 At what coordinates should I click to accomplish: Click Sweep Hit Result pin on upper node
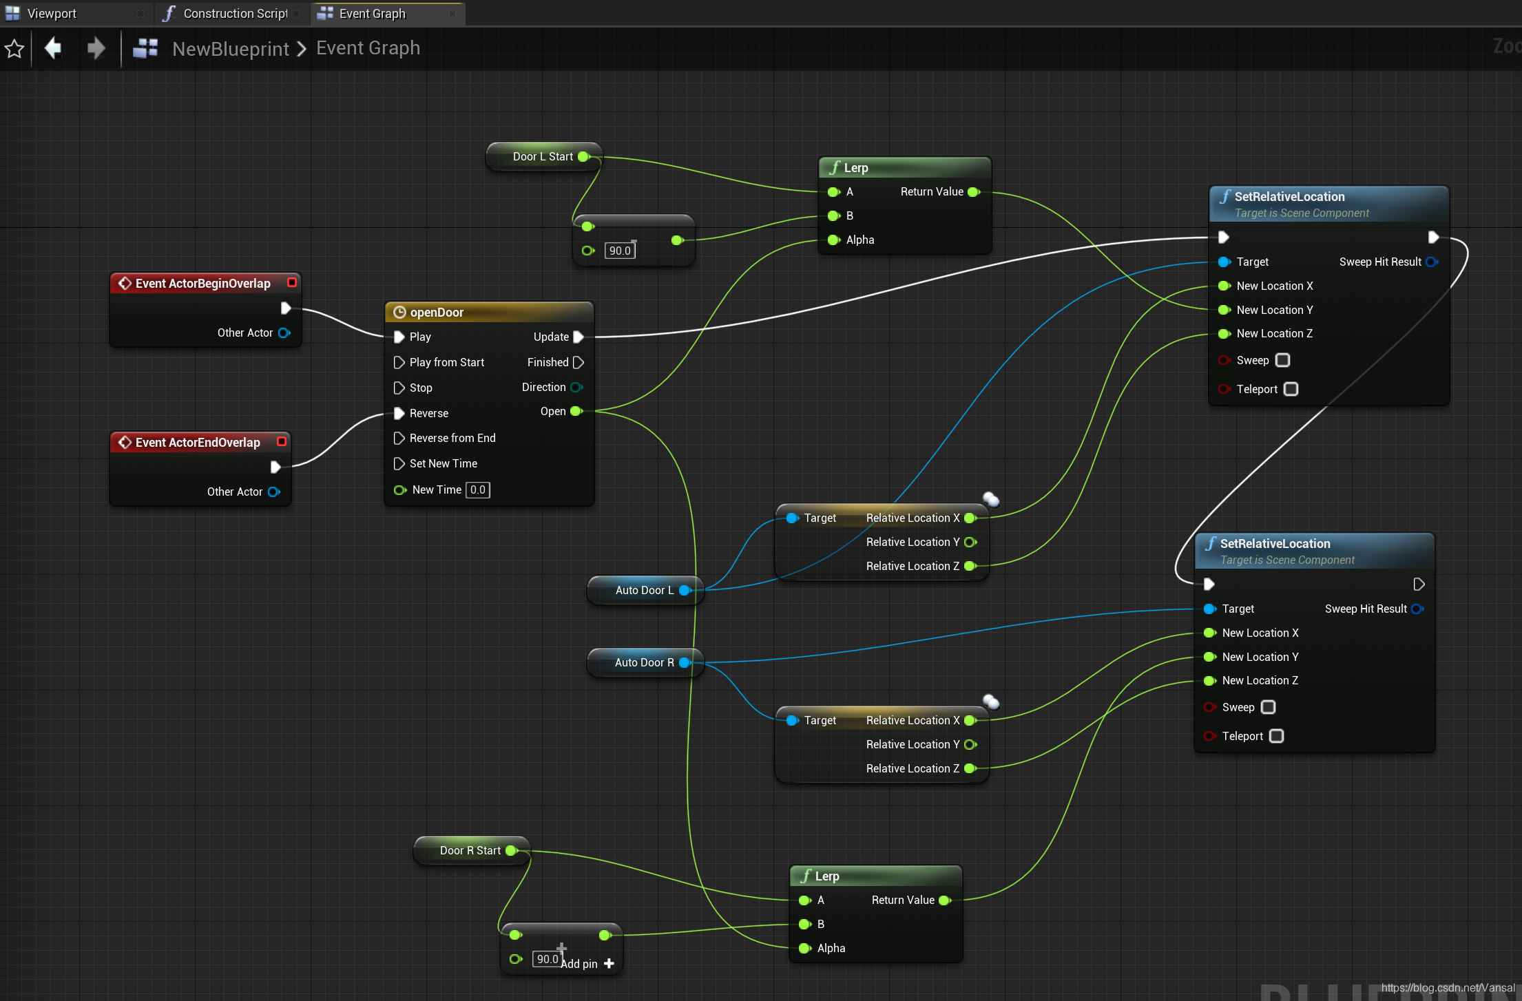(x=1432, y=262)
